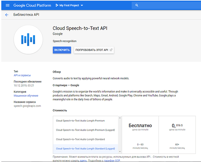201x162 pixels.
Task: Click the project hexagon icon
Action: pyautogui.click(x=57, y=5)
